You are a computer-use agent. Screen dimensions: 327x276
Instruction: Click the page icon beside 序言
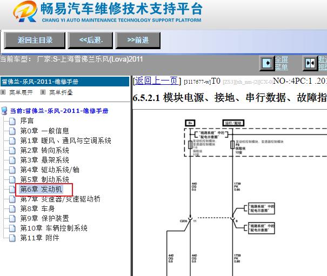pos(12,121)
